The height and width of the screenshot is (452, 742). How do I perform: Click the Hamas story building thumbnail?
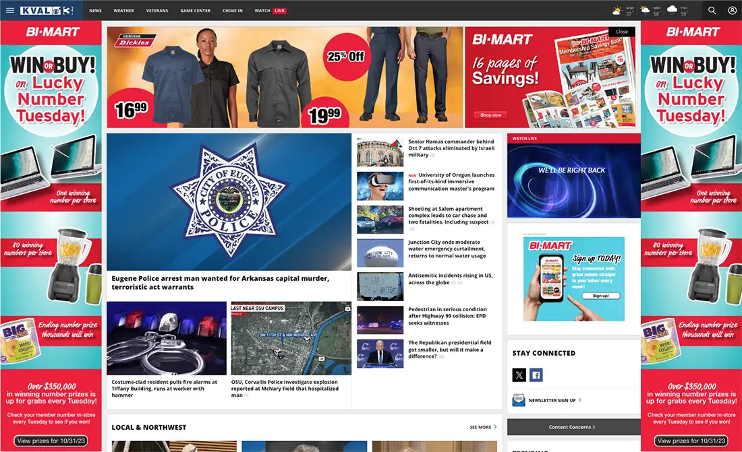point(380,153)
